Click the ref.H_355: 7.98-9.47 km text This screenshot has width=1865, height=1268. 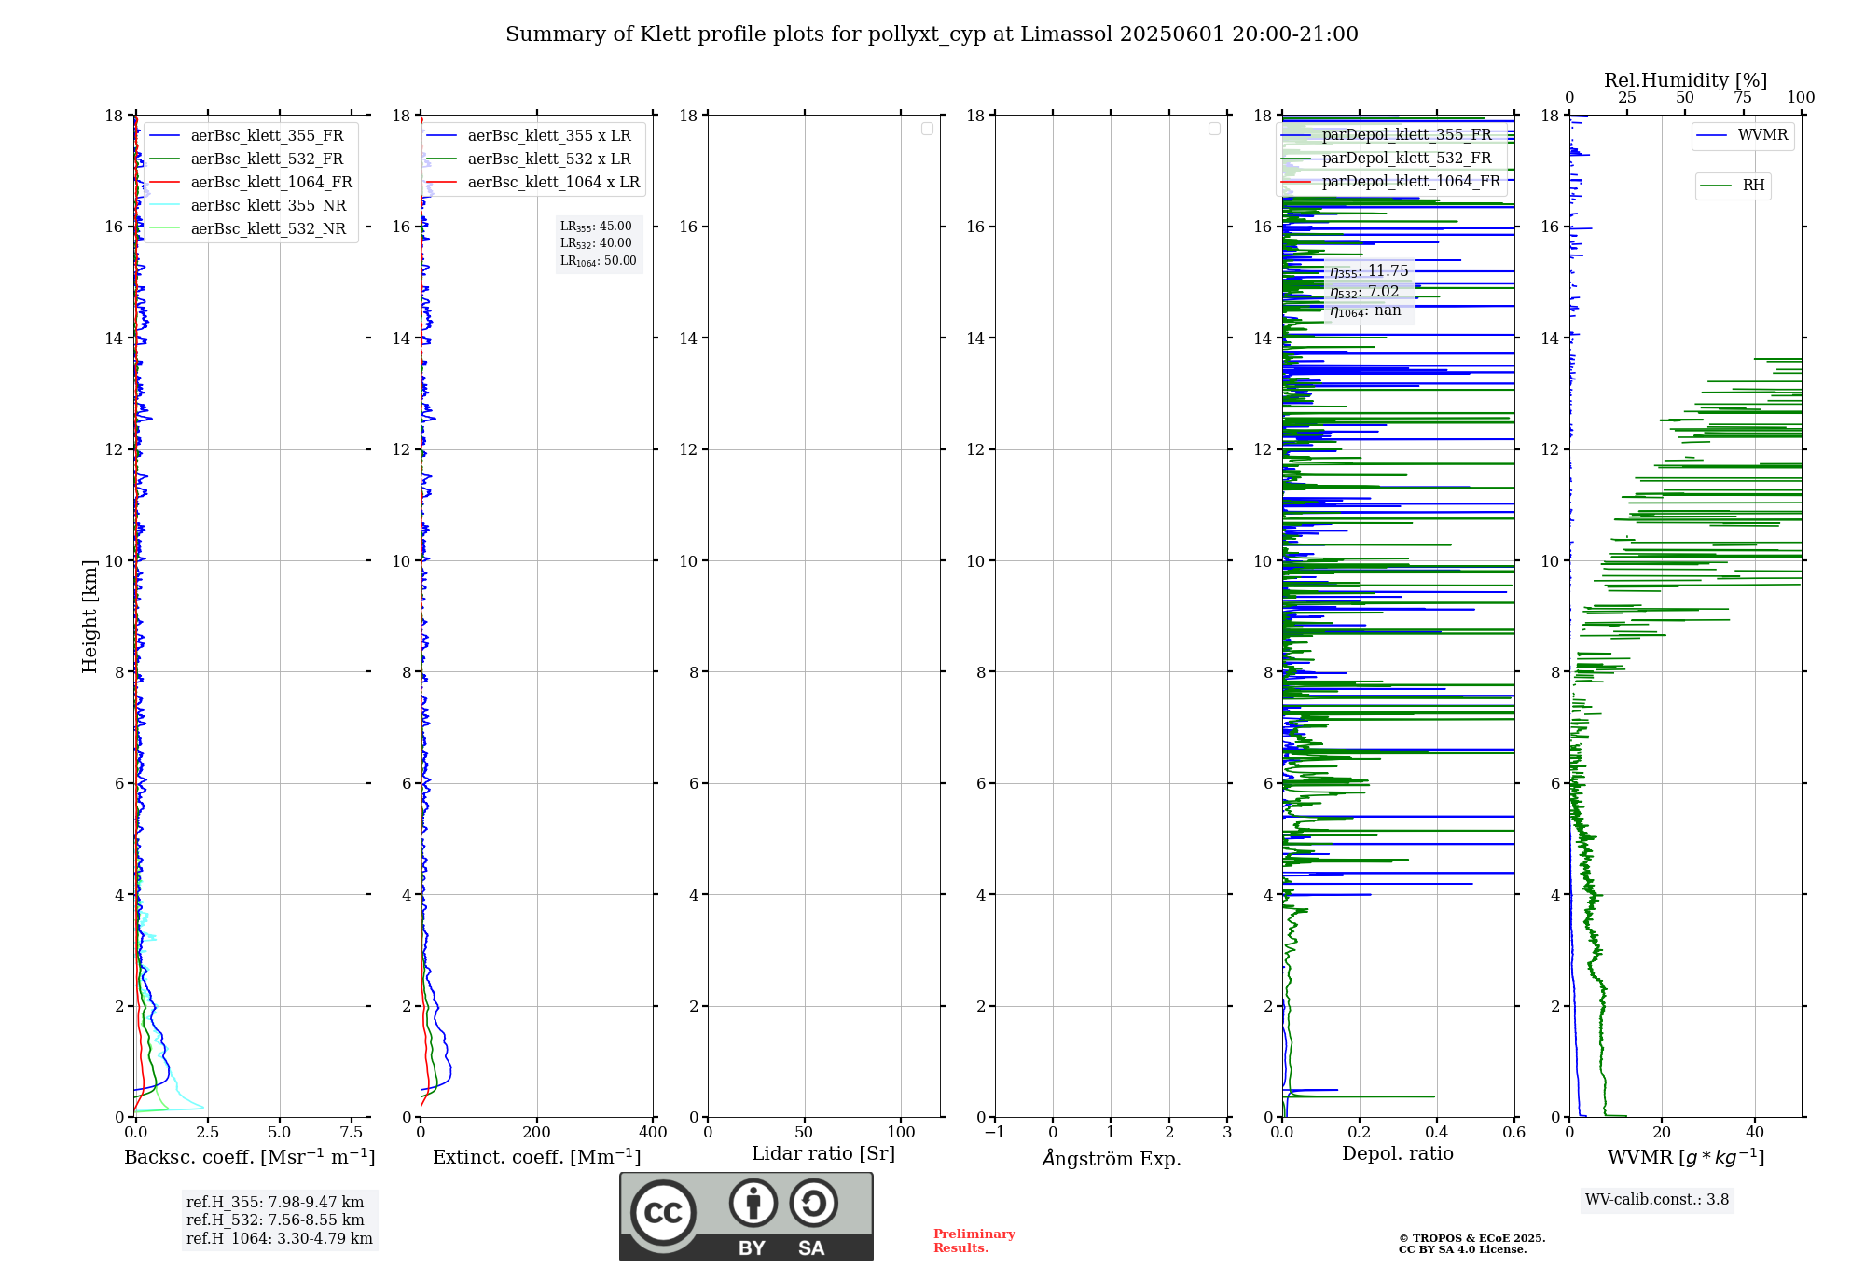coord(275,1203)
